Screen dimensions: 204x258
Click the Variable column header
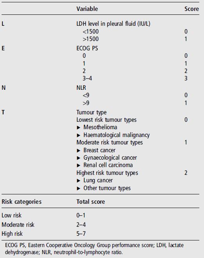[x=87, y=9]
